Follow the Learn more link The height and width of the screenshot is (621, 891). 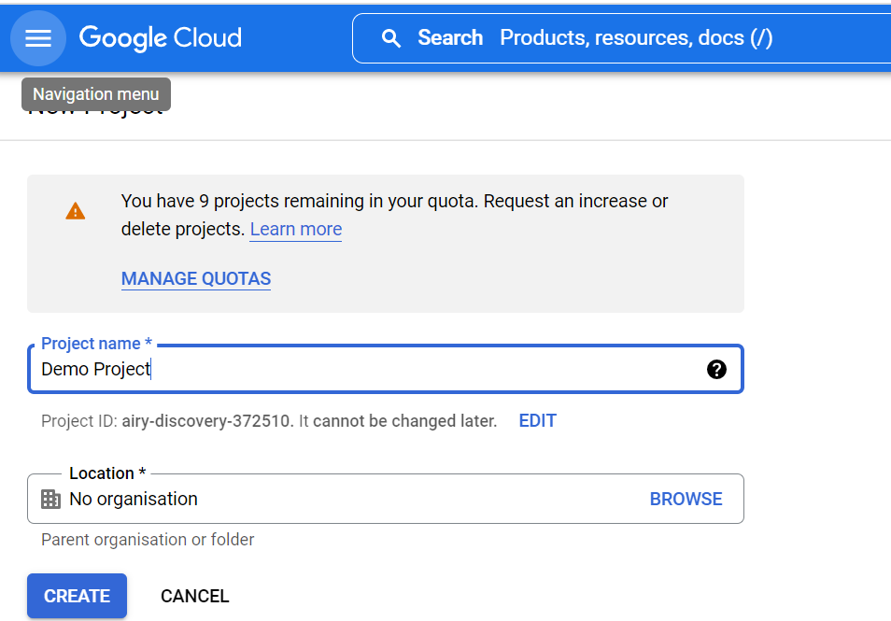pos(295,229)
